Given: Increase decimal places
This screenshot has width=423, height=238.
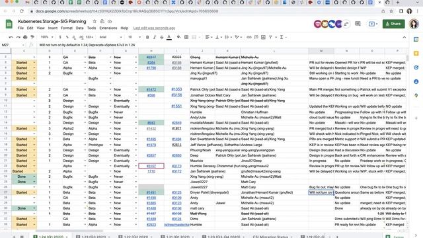Looking at the screenshot, I should pyautogui.click(x=81, y=37).
